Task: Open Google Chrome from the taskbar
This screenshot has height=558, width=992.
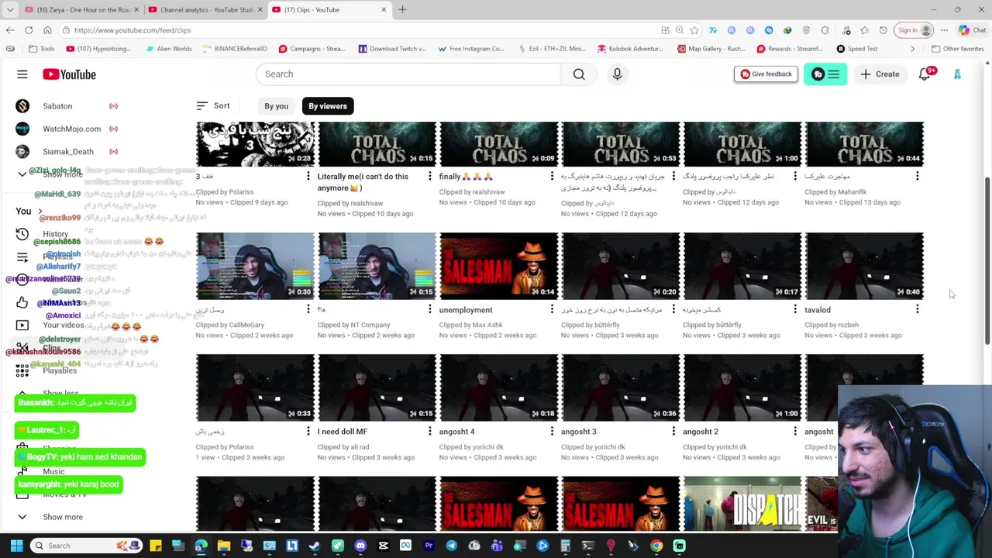Action: [x=656, y=546]
